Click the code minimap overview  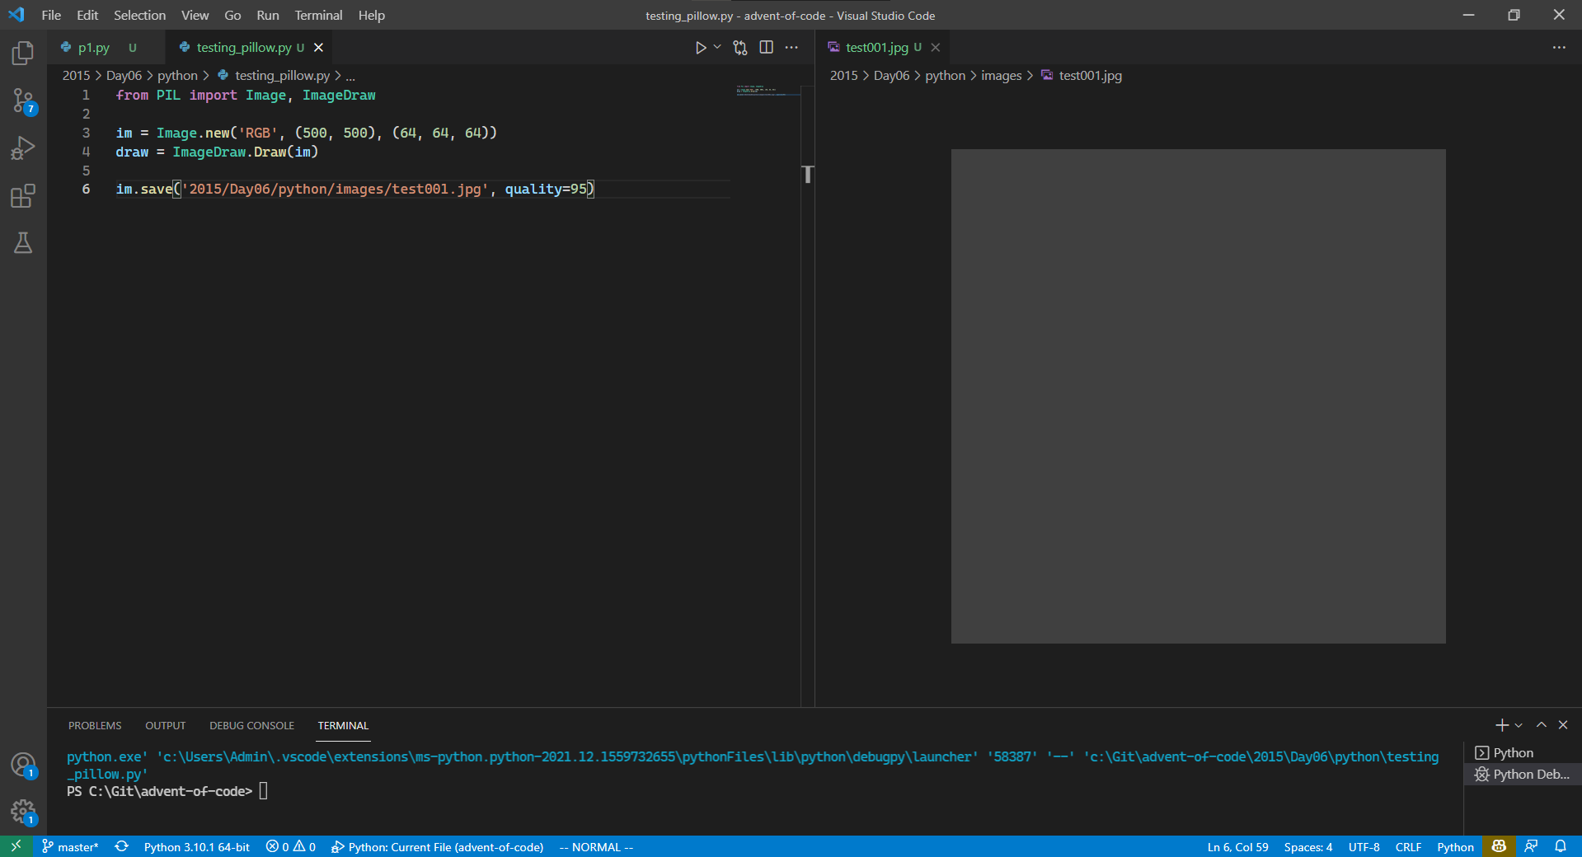tap(767, 91)
